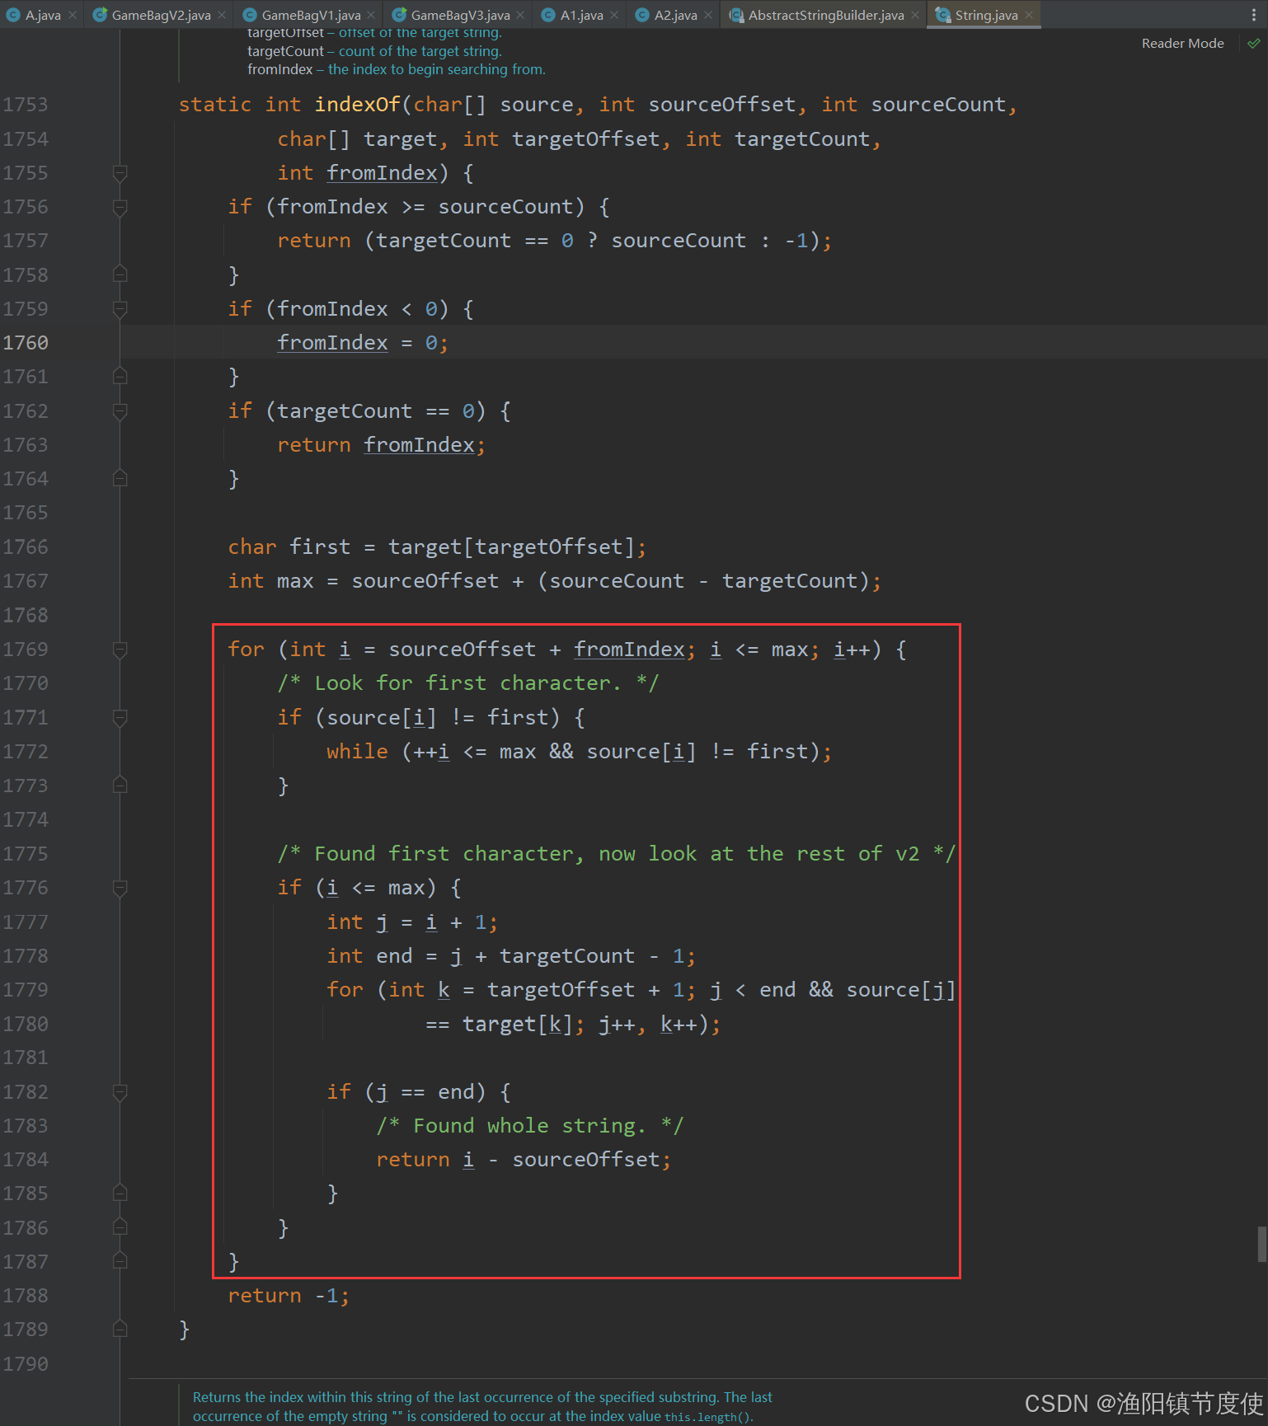Click 'char first' variable declaration
The width and height of the screenshot is (1268, 1426).
click(289, 547)
